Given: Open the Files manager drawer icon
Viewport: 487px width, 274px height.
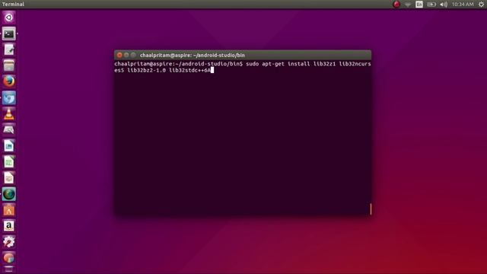Looking at the screenshot, I should (x=8, y=65).
